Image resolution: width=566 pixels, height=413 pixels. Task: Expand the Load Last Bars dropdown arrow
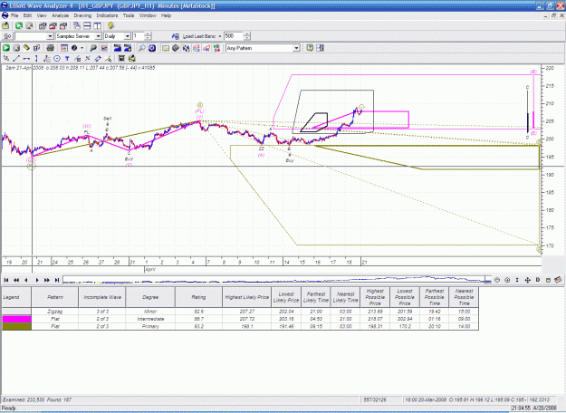[220, 36]
